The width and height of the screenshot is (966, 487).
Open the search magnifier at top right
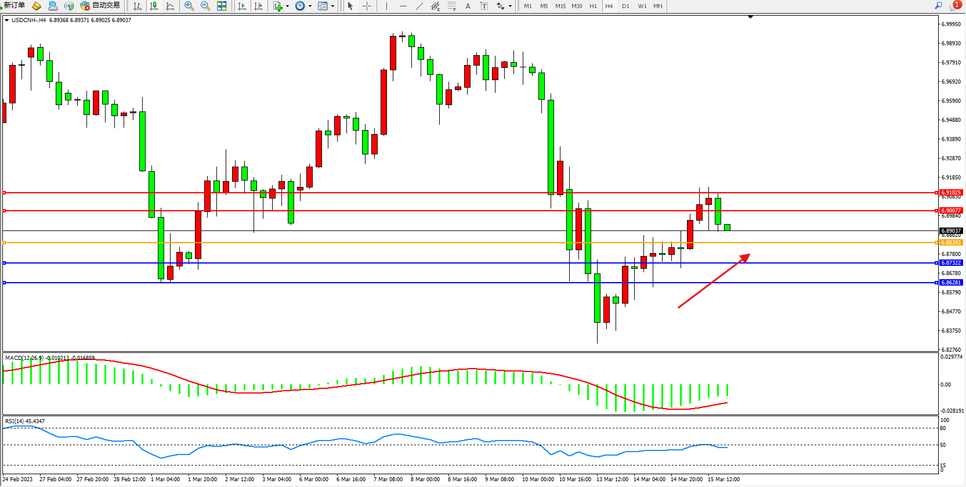click(x=938, y=6)
